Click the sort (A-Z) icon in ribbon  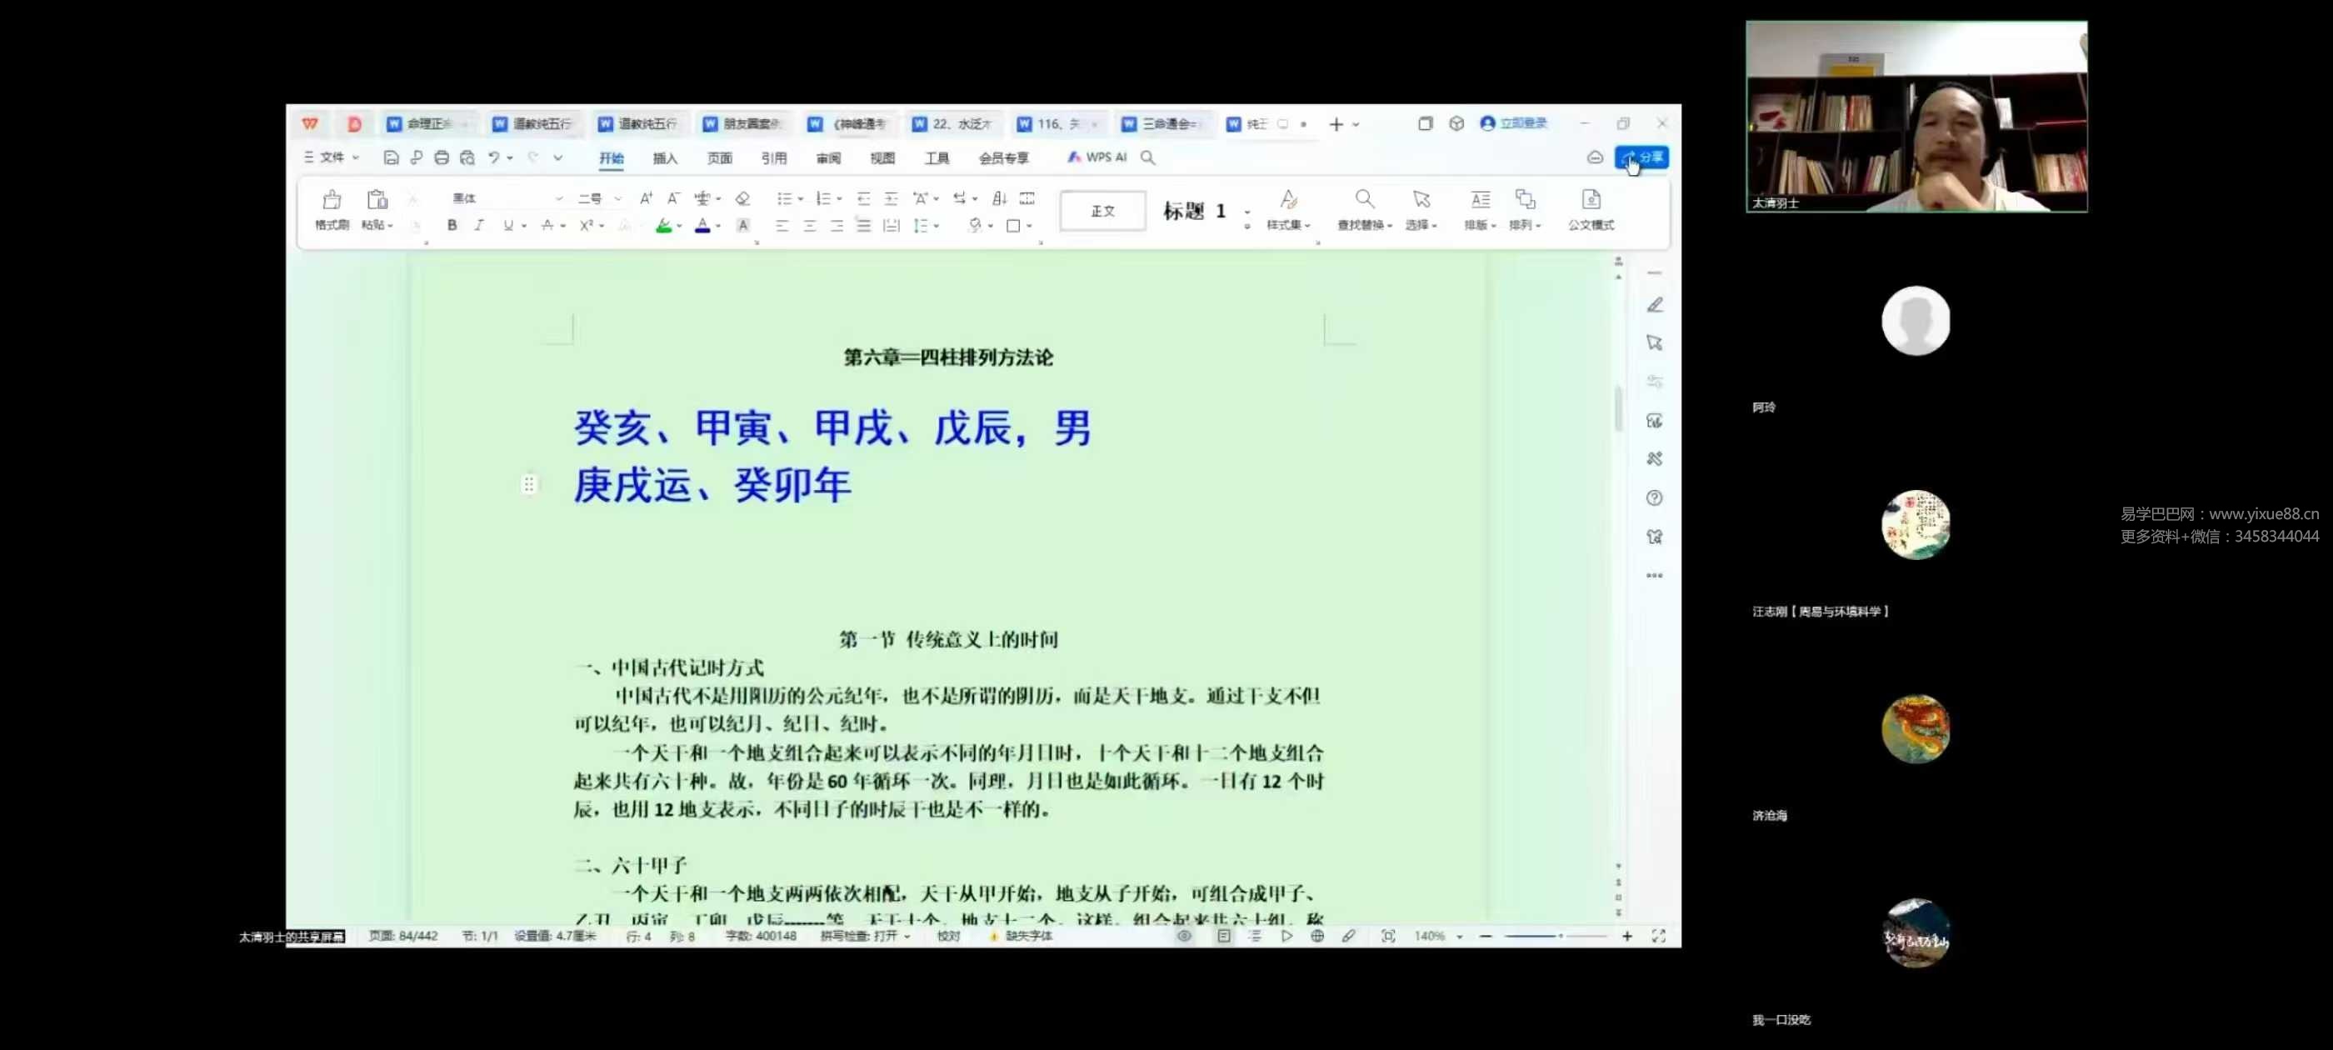[x=999, y=198]
